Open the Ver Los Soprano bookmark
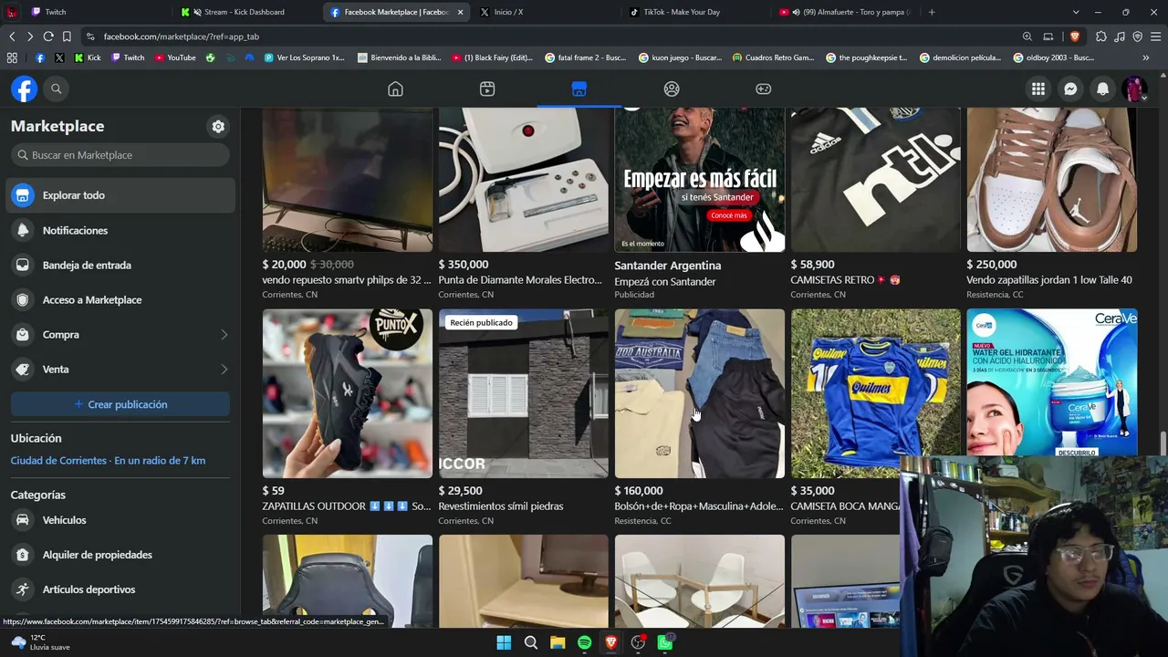 click(x=304, y=57)
